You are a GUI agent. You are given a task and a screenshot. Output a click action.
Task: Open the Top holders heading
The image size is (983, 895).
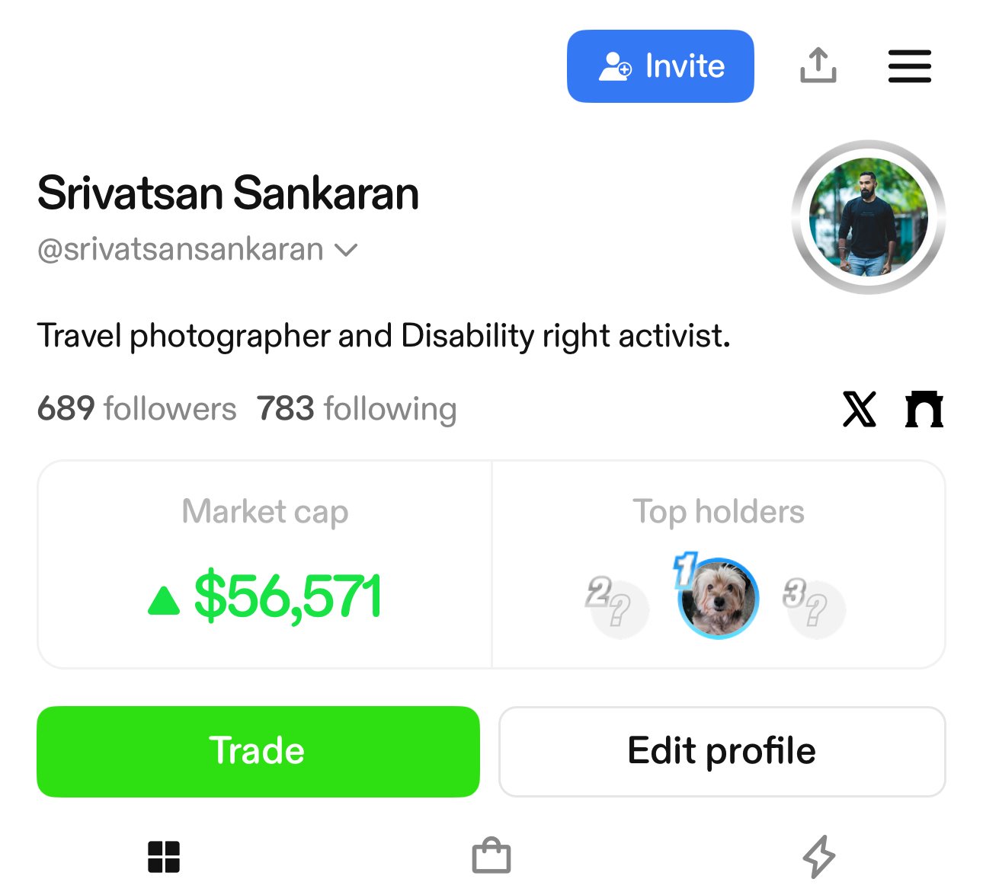718,512
